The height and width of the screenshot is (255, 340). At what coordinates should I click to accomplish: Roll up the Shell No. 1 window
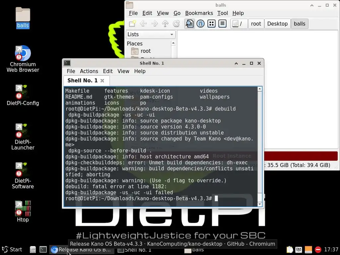[236, 63]
